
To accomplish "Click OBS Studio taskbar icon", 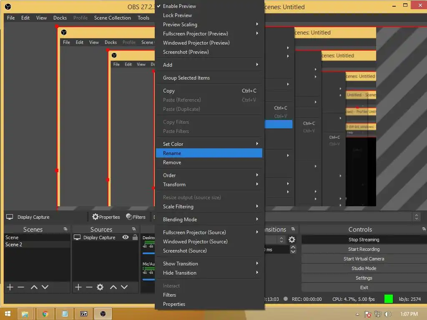I will pyautogui.click(x=103, y=314).
